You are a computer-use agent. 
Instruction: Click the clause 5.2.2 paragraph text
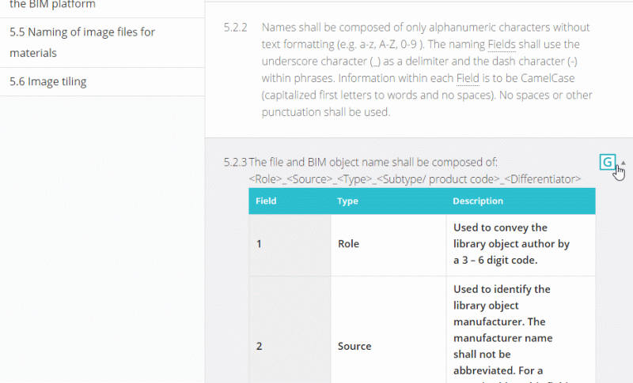coord(426,70)
